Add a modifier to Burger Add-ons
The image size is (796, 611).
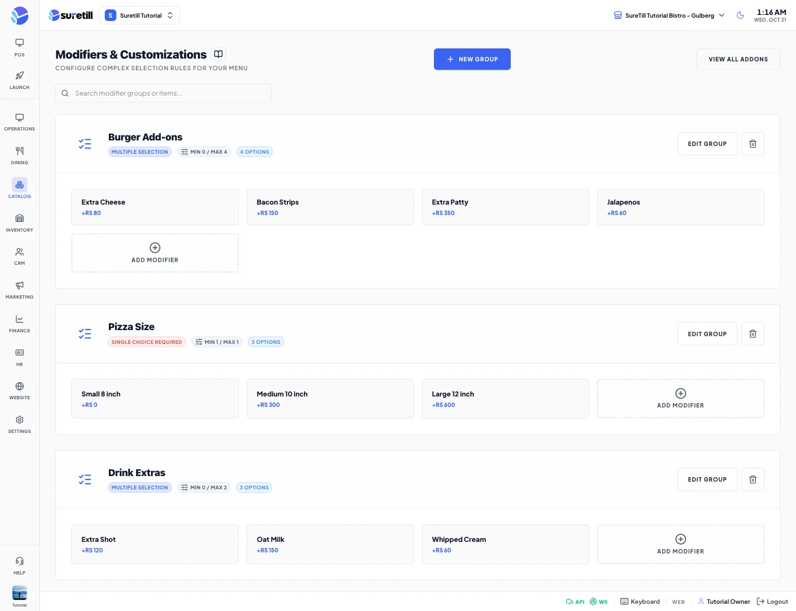click(x=155, y=253)
